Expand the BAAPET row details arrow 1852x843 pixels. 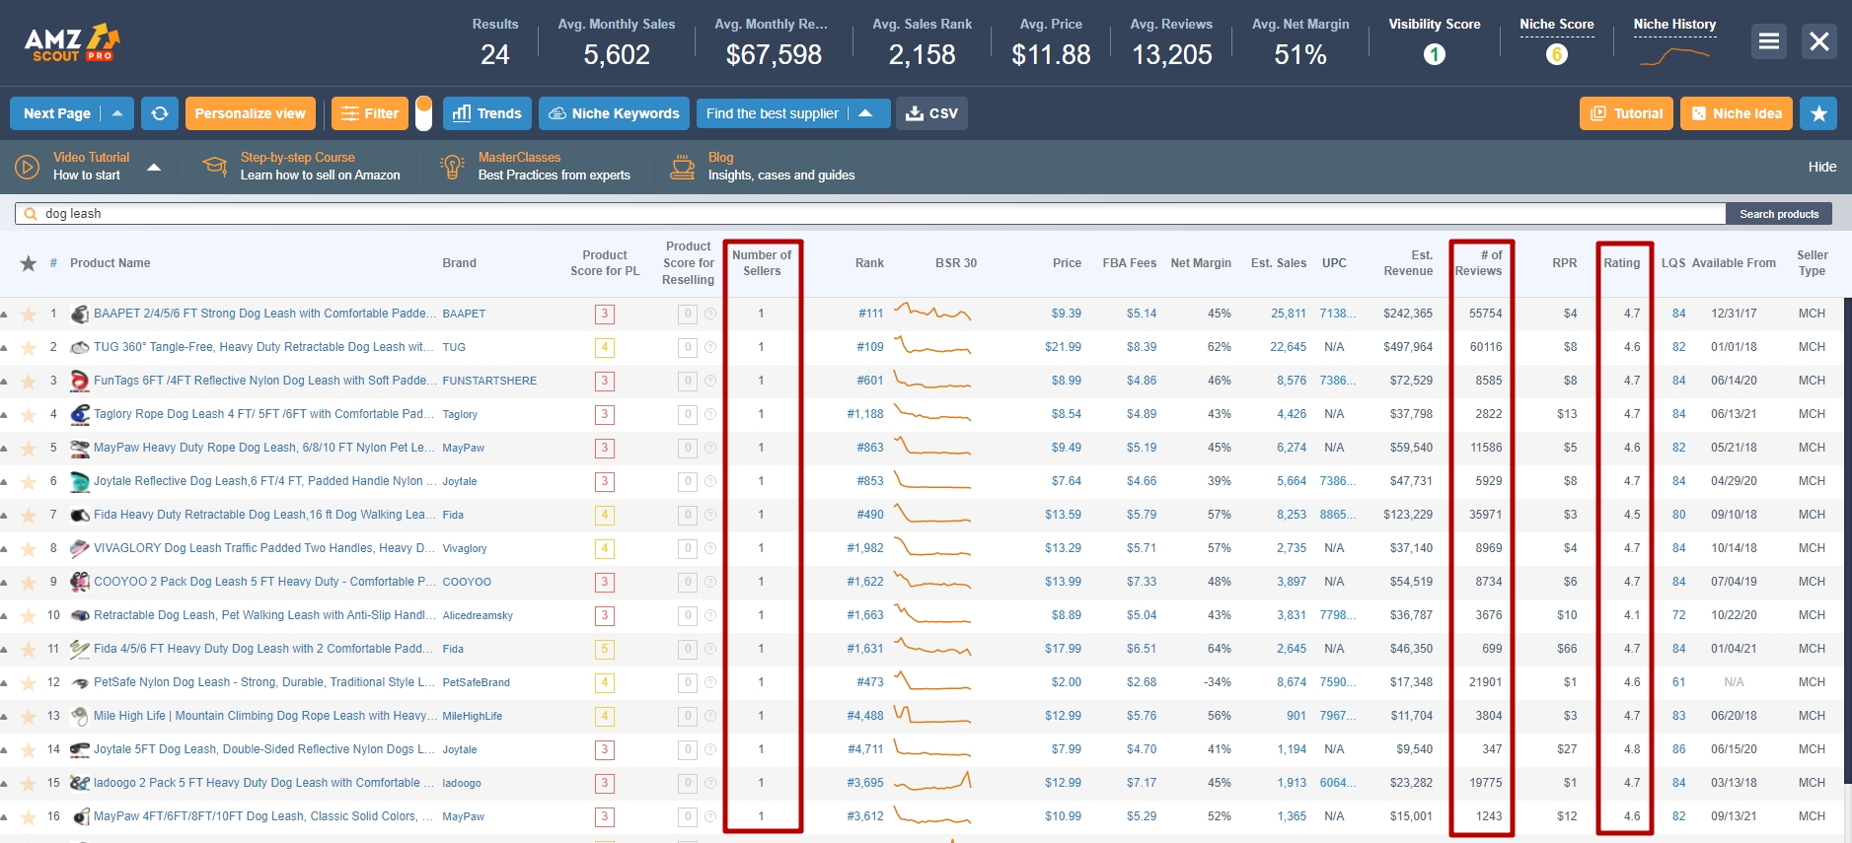coord(4,315)
